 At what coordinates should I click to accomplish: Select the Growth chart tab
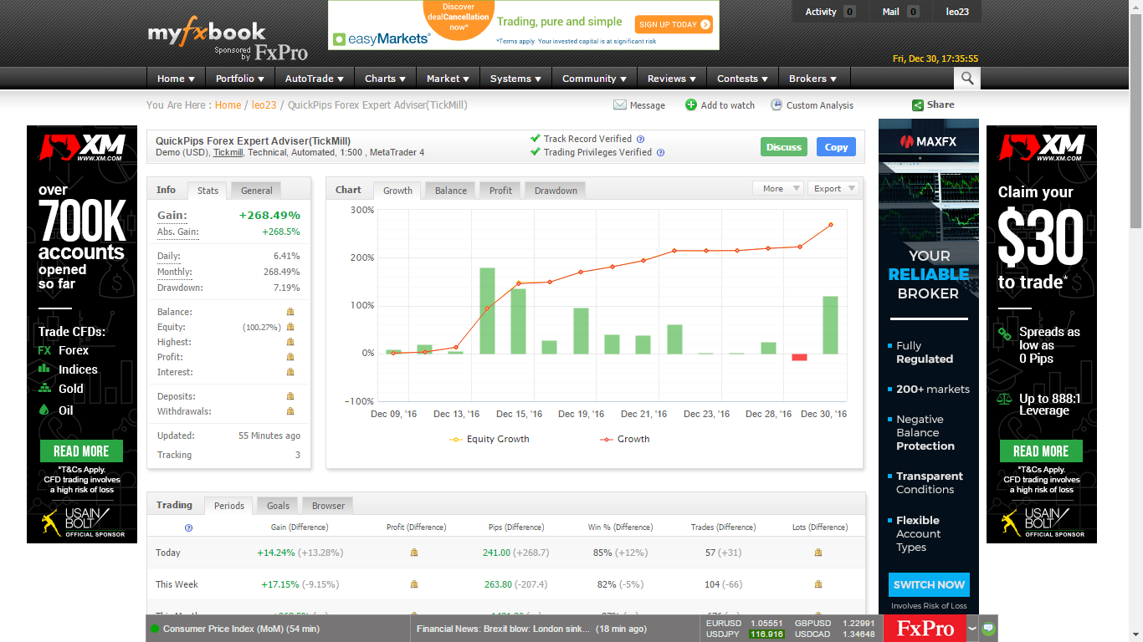coord(397,191)
